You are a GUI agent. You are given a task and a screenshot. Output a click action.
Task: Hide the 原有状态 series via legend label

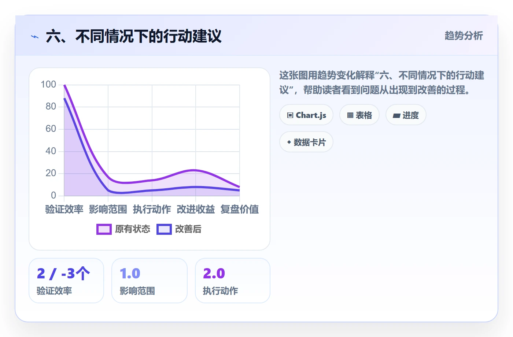(133, 229)
